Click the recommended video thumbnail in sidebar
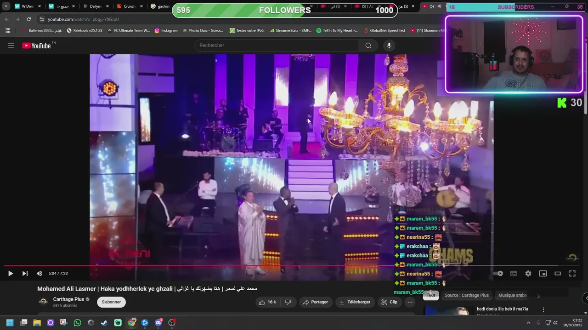The width and height of the screenshot is (588, 330). (x=448, y=311)
